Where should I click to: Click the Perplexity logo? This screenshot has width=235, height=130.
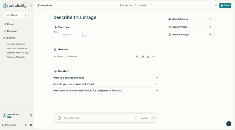15,6
